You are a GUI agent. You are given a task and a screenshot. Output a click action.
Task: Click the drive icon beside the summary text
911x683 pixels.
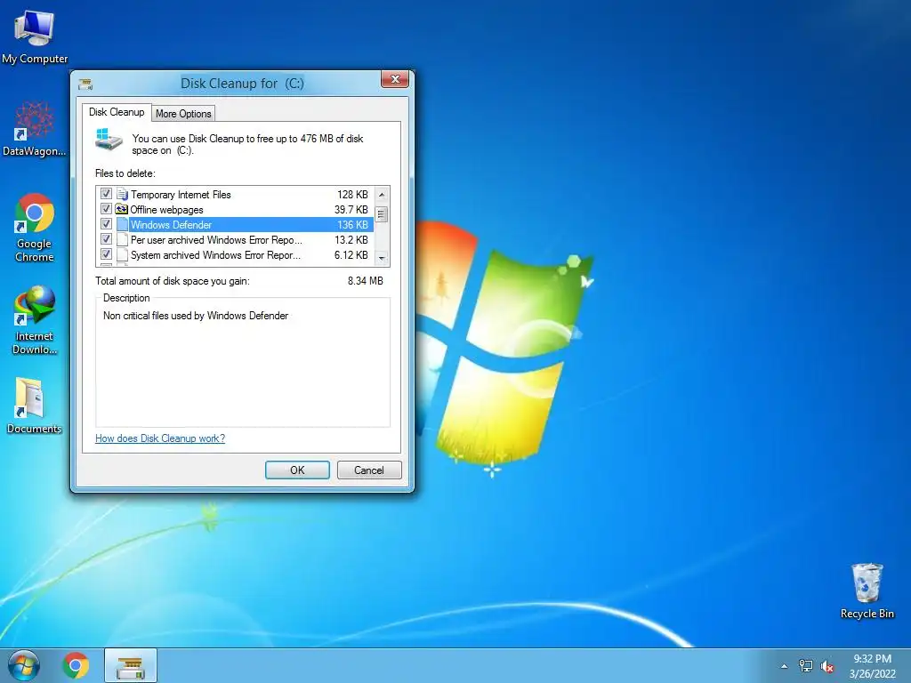tap(109, 140)
